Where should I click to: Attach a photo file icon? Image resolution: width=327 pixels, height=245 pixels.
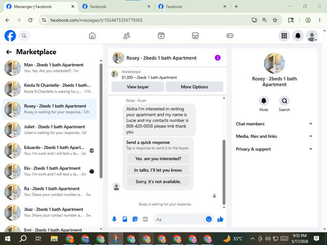click(x=125, y=219)
